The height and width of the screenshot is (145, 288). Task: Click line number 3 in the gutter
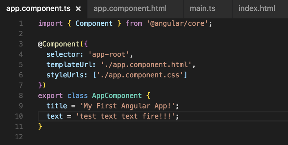[x=21, y=44]
